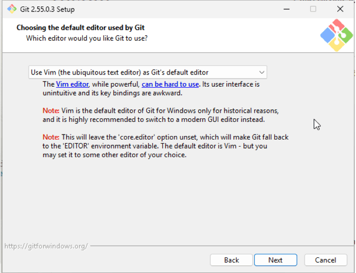Click the "Choosing the default editor used by Git" heading
Viewport: 356px width, 273px height.
click(x=80, y=28)
